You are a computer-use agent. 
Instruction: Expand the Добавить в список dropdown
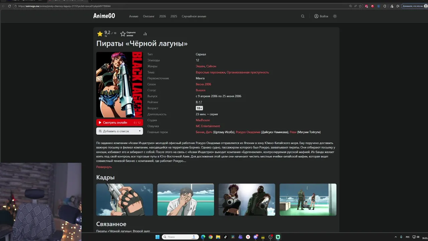pyautogui.click(x=119, y=131)
